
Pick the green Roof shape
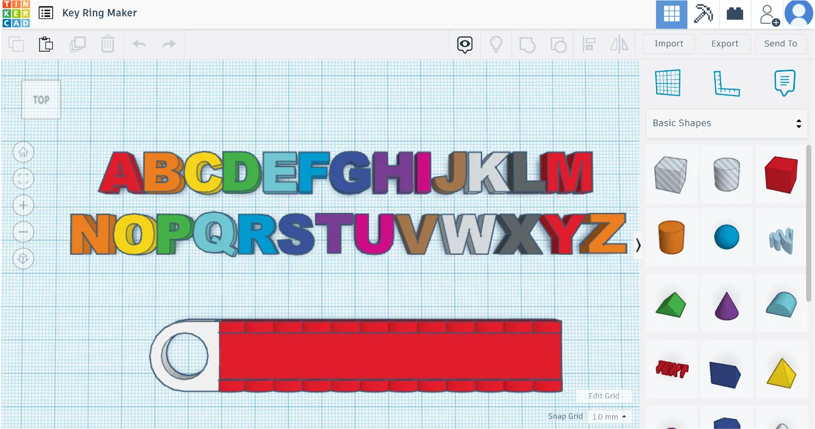671,305
